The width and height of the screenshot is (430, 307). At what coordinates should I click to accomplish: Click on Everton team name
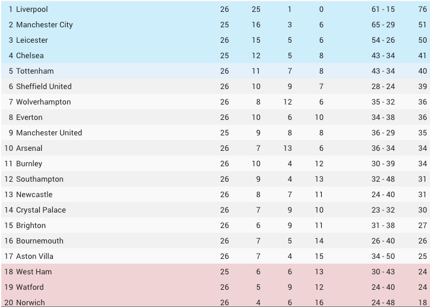(29, 118)
